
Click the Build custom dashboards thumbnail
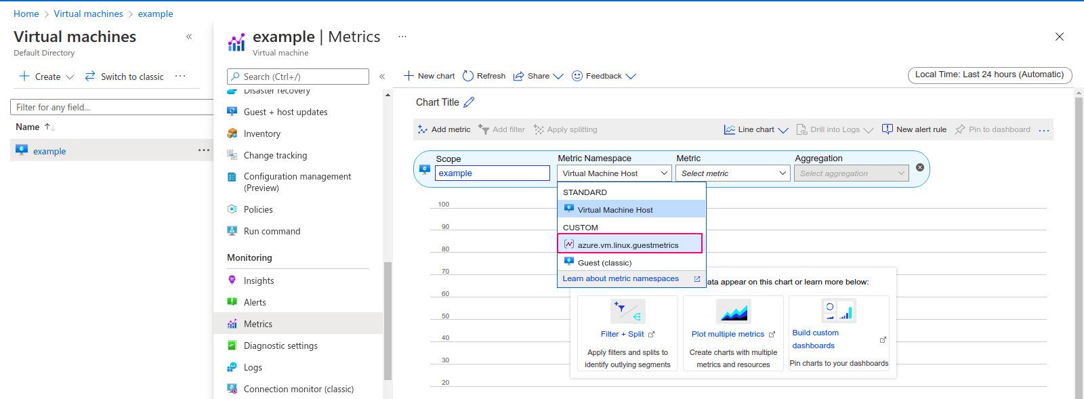click(839, 310)
